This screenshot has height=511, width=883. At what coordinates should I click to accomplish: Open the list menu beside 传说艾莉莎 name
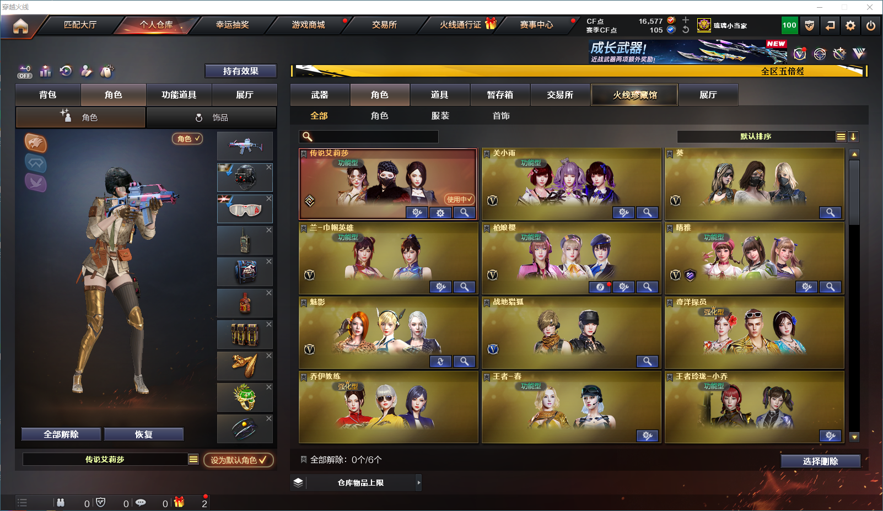[193, 459]
